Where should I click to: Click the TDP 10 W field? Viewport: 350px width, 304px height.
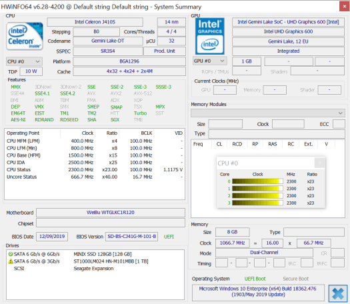31,71
